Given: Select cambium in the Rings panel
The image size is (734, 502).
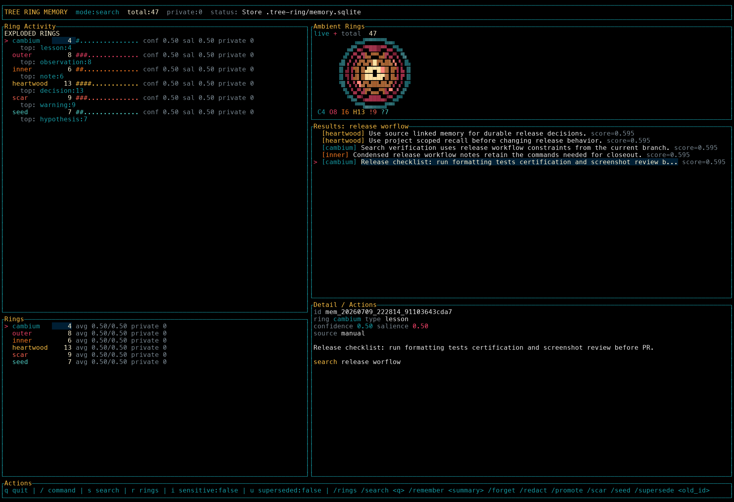Looking at the screenshot, I should pyautogui.click(x=86, y=326).
